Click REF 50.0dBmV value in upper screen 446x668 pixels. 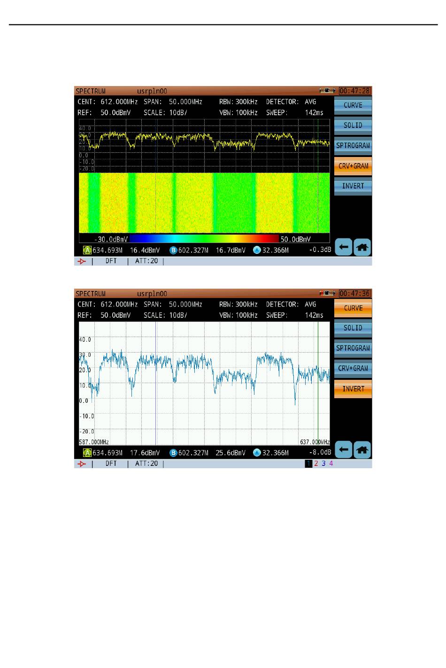point(115,113)
